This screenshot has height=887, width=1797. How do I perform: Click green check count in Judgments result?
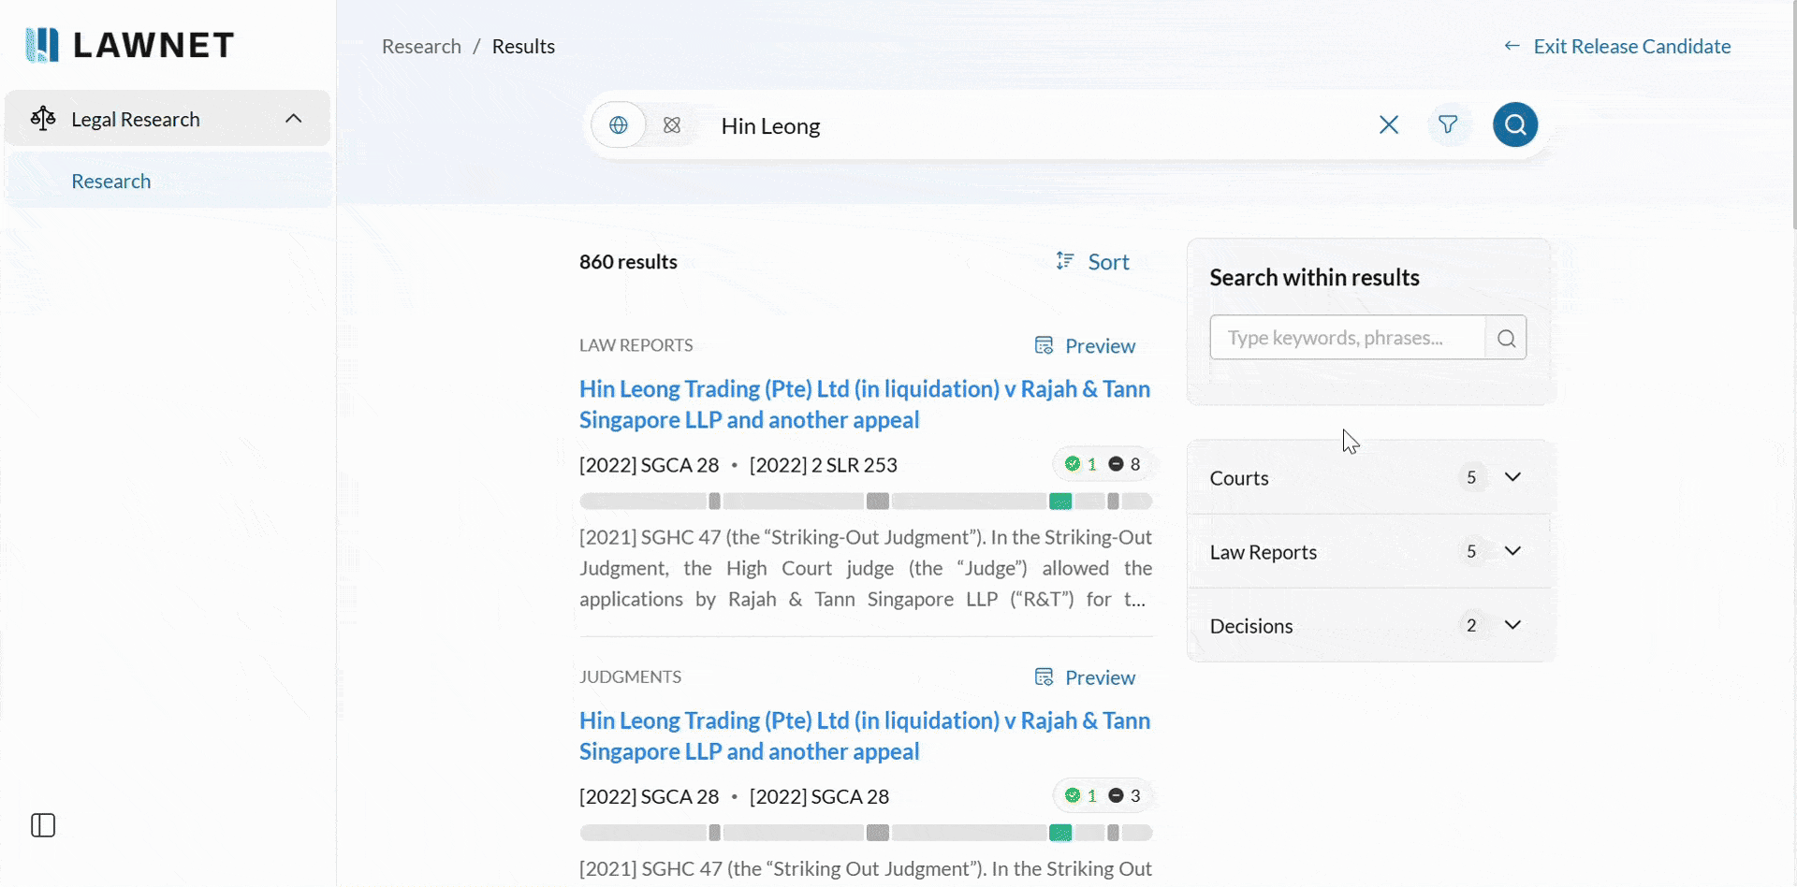click(1080, 795)
